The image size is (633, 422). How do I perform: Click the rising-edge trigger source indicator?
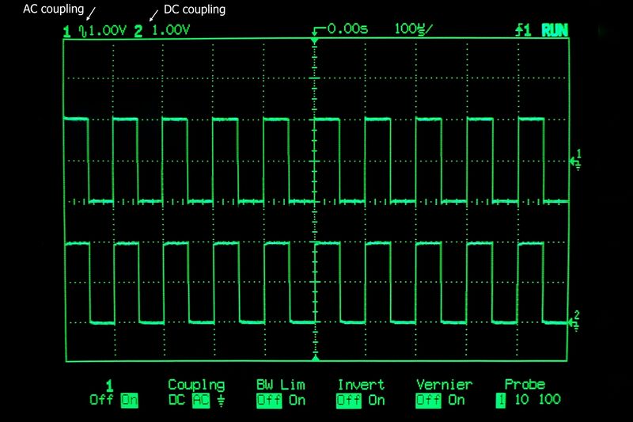522,31
